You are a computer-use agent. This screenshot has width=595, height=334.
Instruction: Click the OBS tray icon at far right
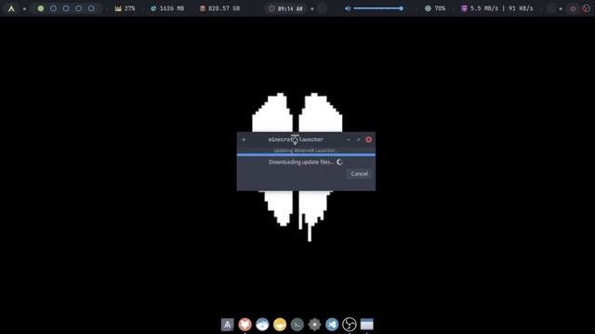(x=586, y=8)
